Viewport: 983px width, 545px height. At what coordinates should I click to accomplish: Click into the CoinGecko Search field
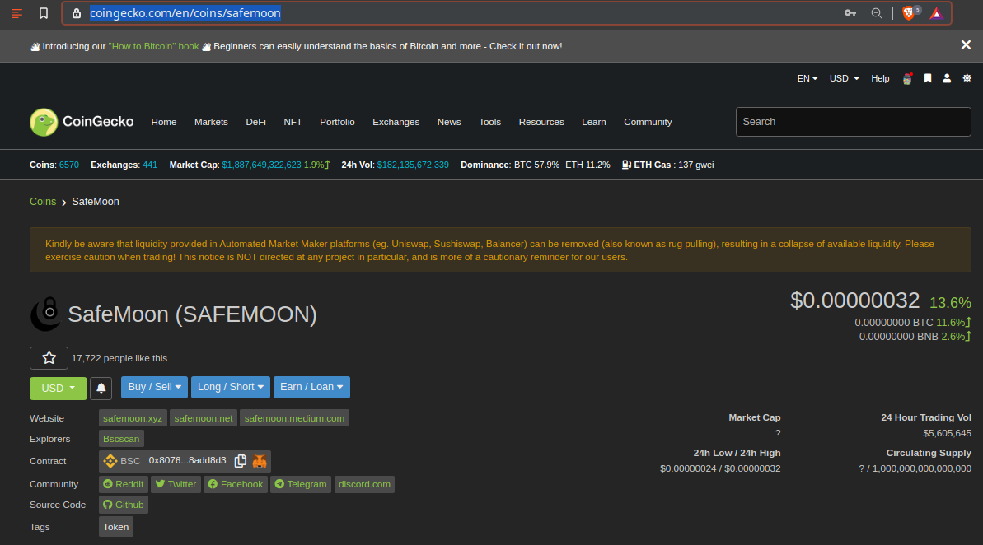coord(854,122)
